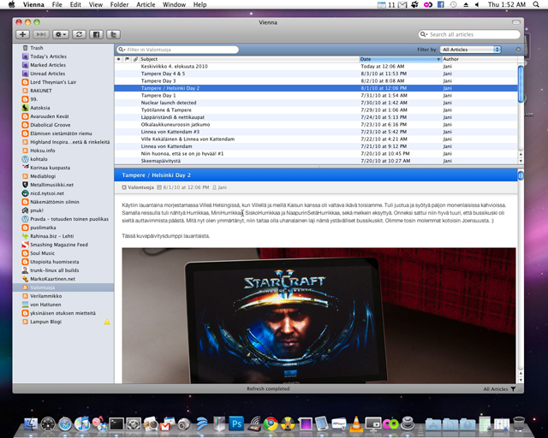Image resolution: width=548 pixels, height=438 pixels.
Task: Close the filter bar with the x button
Action: pos(518,50)
